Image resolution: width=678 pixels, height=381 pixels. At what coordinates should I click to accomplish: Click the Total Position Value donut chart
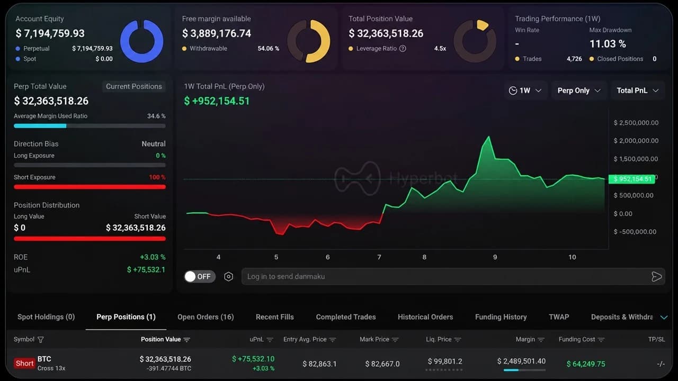click(x=475, y=41)
